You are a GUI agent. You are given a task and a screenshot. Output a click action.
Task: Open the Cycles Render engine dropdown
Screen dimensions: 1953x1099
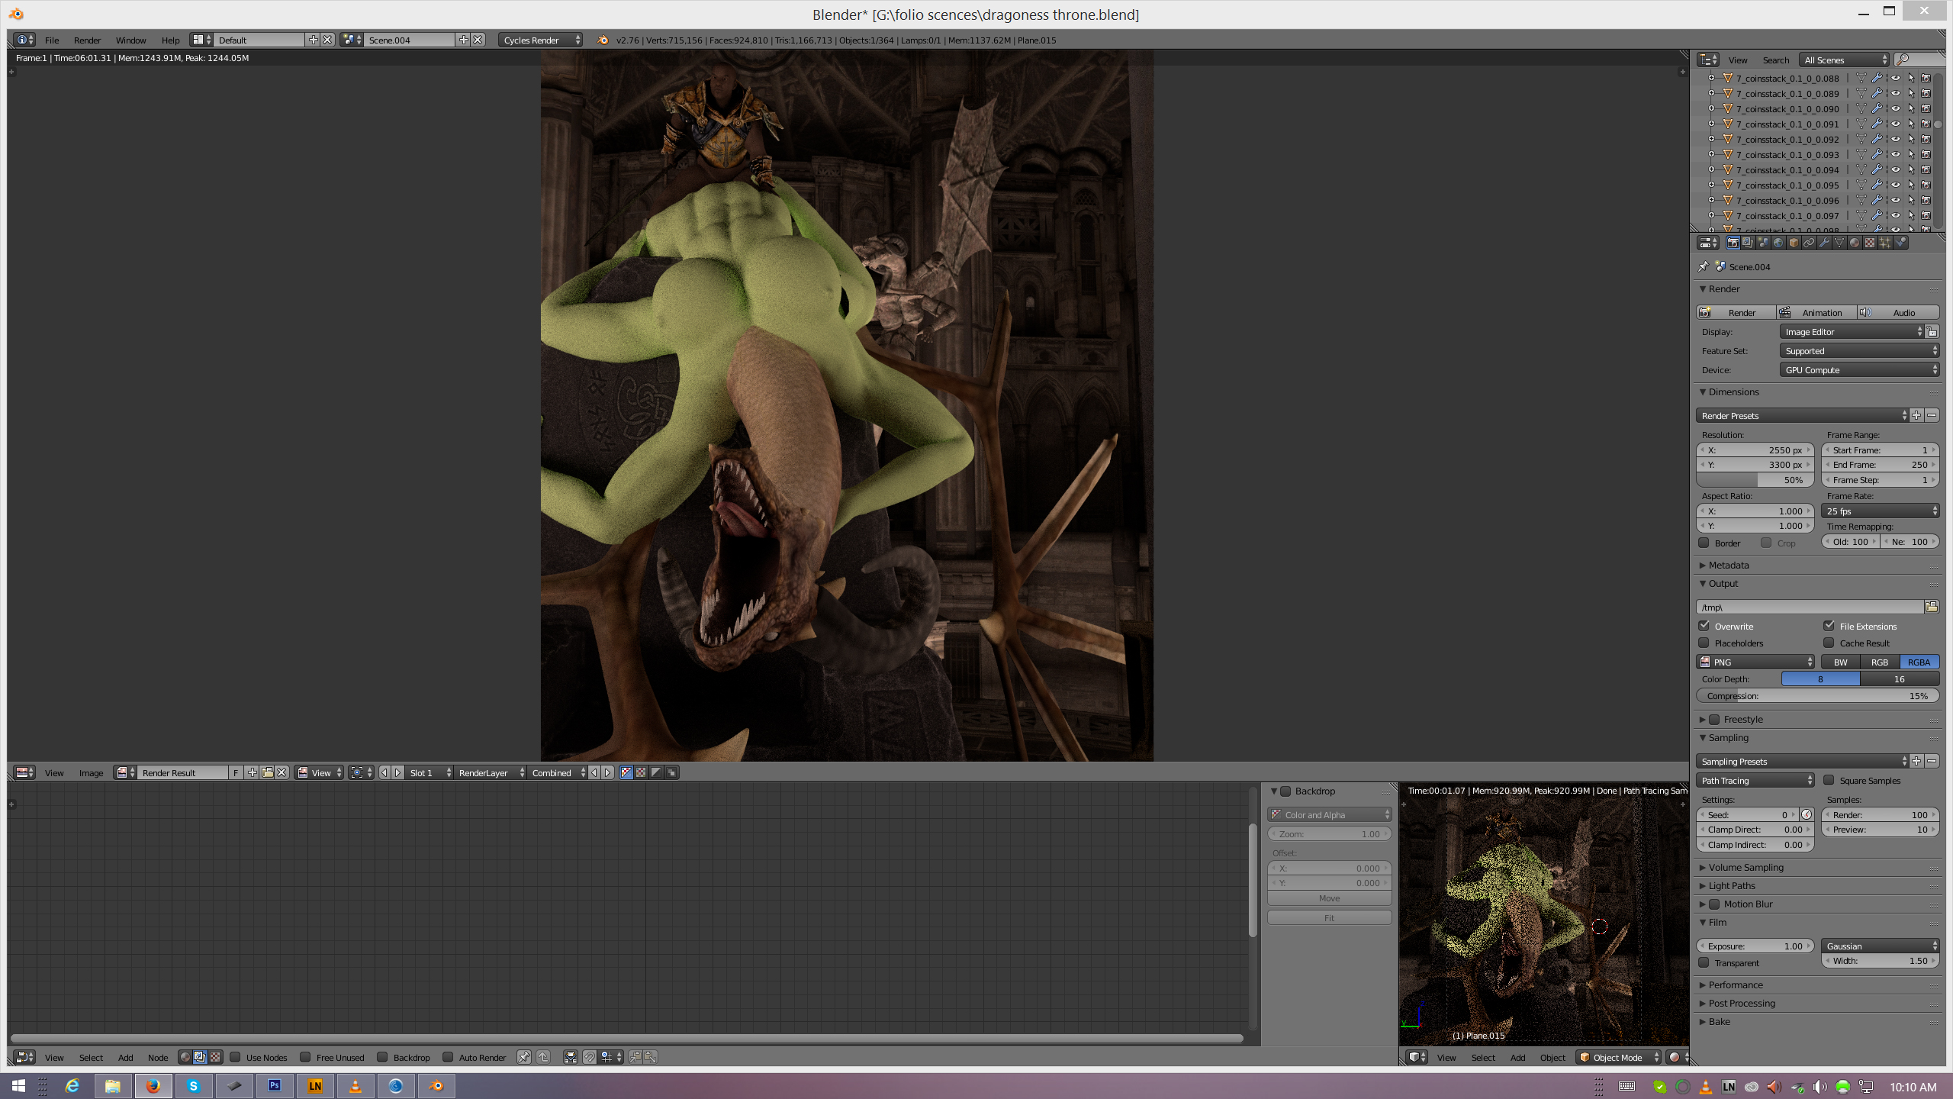point(540,40)
